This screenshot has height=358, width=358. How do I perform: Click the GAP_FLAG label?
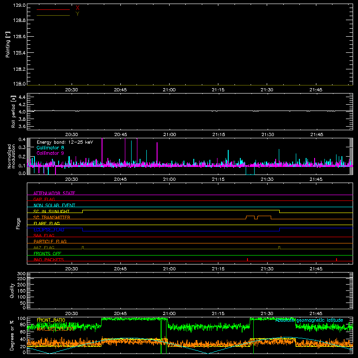44,199
